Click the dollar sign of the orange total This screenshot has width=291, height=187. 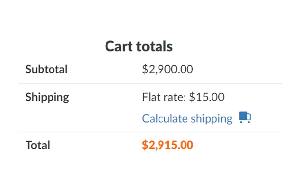pyautogui.click(x=145, y=145)
